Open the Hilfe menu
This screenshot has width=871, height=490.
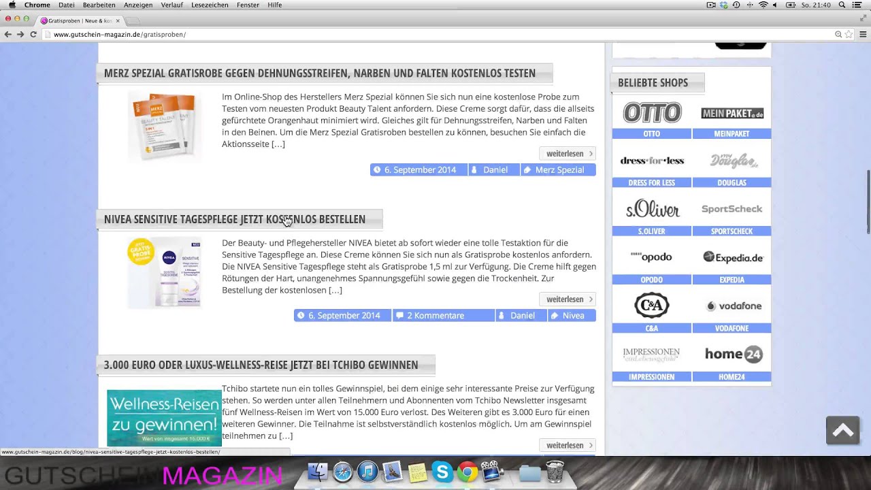tap(275, 5)
